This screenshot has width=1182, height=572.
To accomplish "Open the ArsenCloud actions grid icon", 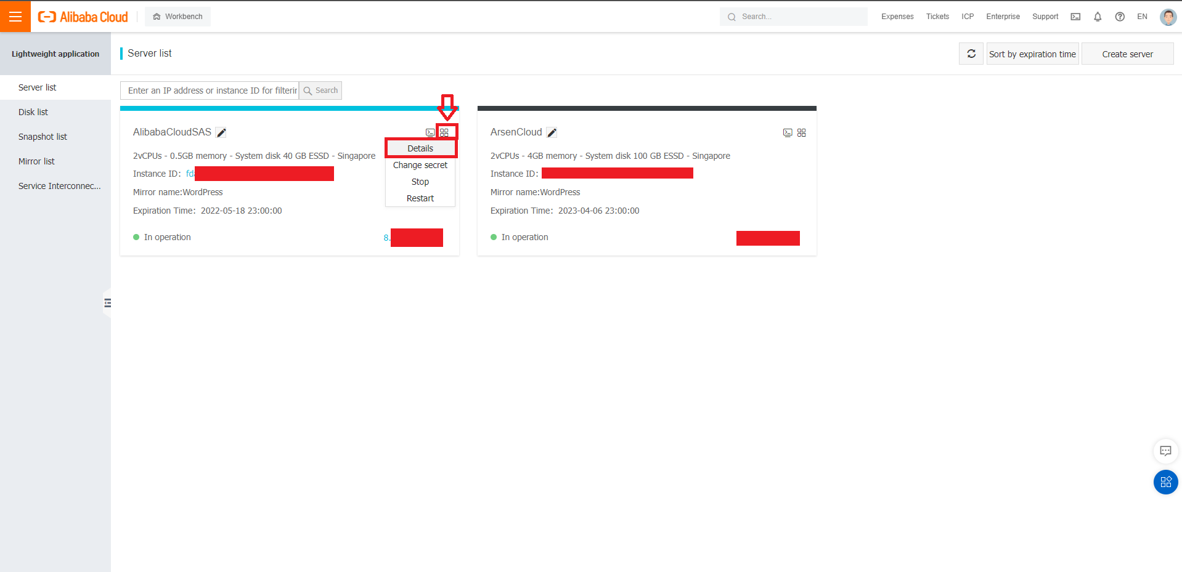I will click(802, 132).
